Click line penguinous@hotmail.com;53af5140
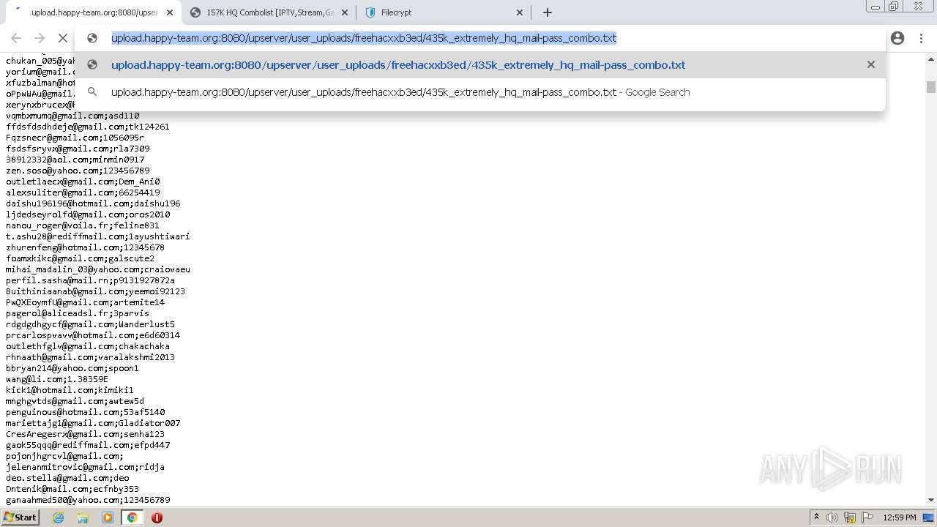The height and width of the screenshot is (527, 937). point(86,412)
